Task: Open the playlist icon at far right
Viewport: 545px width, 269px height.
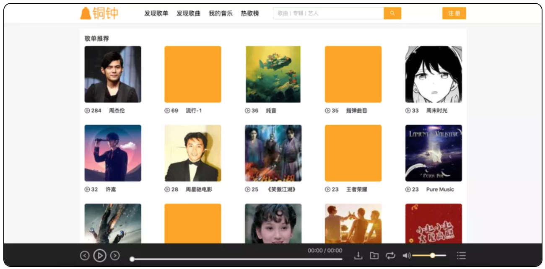Action: (461, 255)
